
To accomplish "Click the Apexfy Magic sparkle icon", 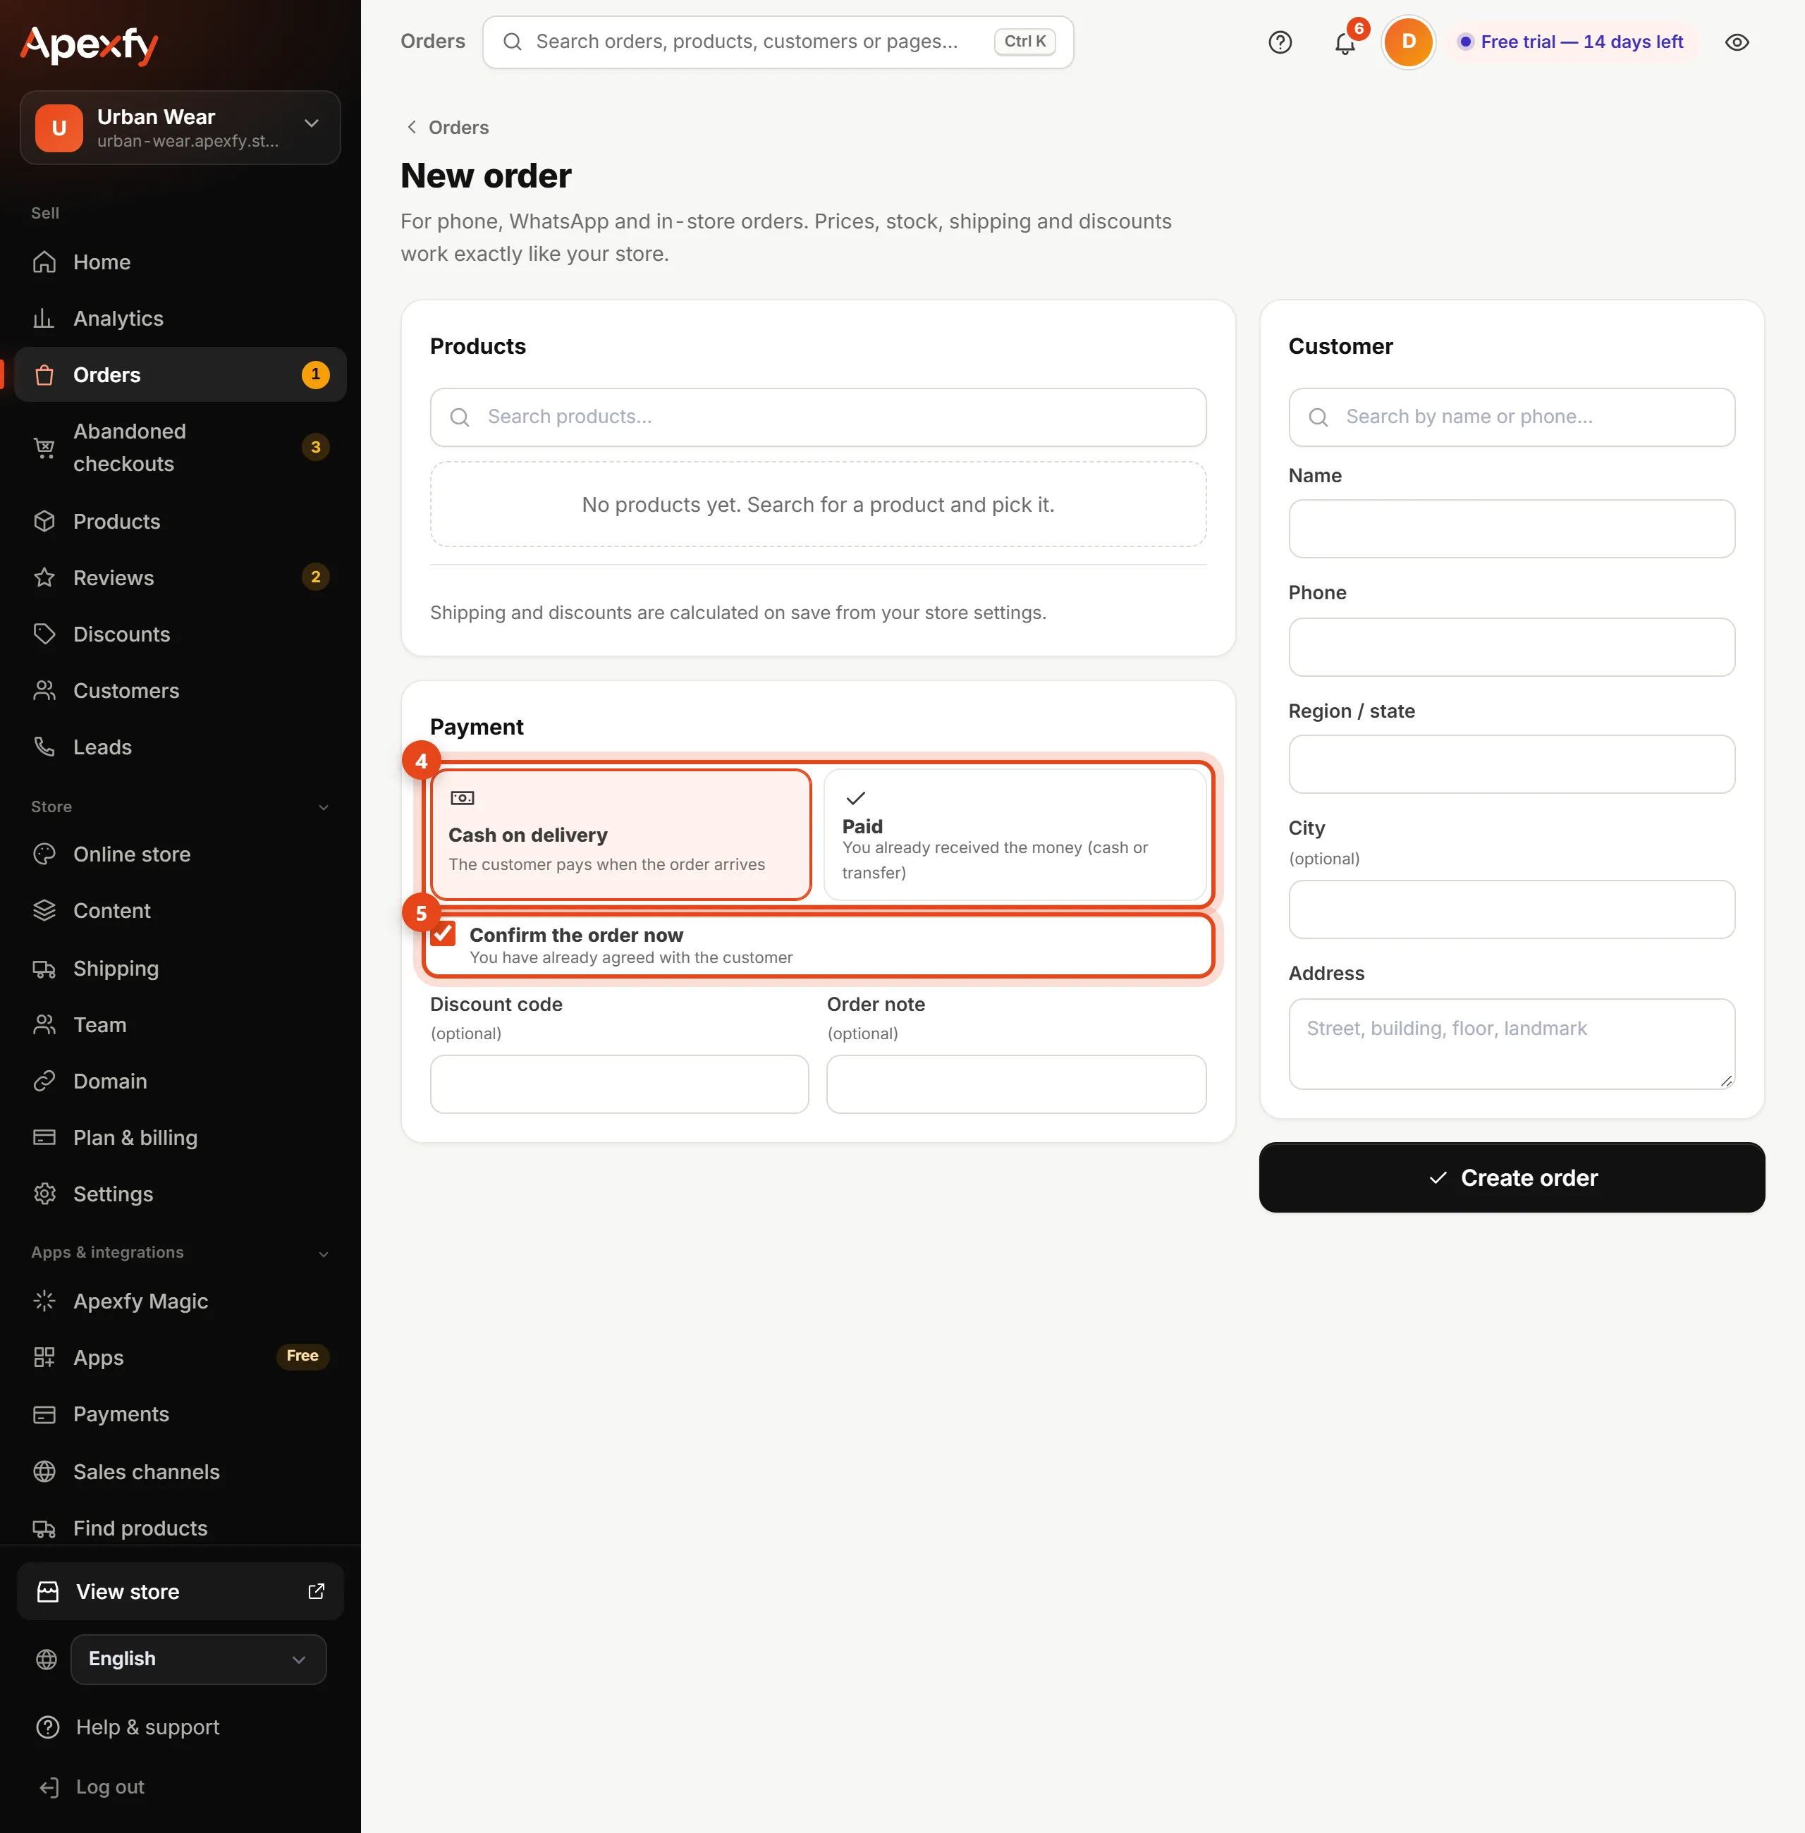I will pos(44,1301).
